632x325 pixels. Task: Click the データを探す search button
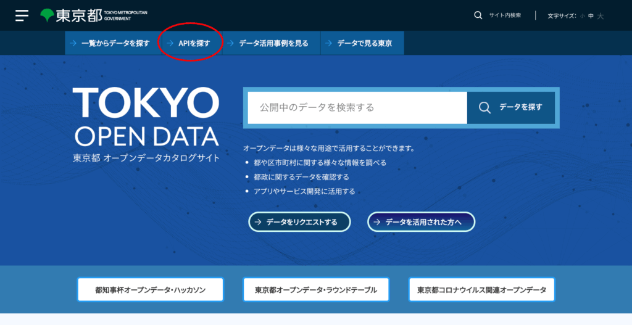(x=510, y=107)
